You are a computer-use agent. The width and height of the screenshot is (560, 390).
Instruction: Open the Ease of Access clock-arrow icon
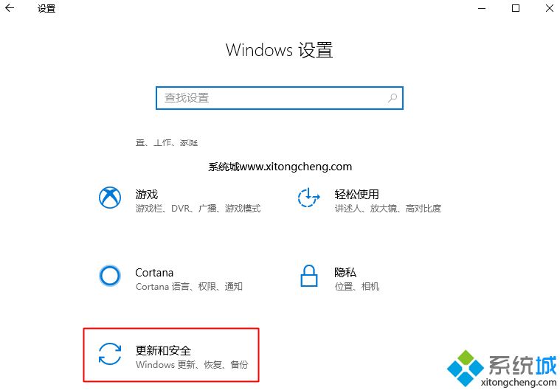(308, 198)
